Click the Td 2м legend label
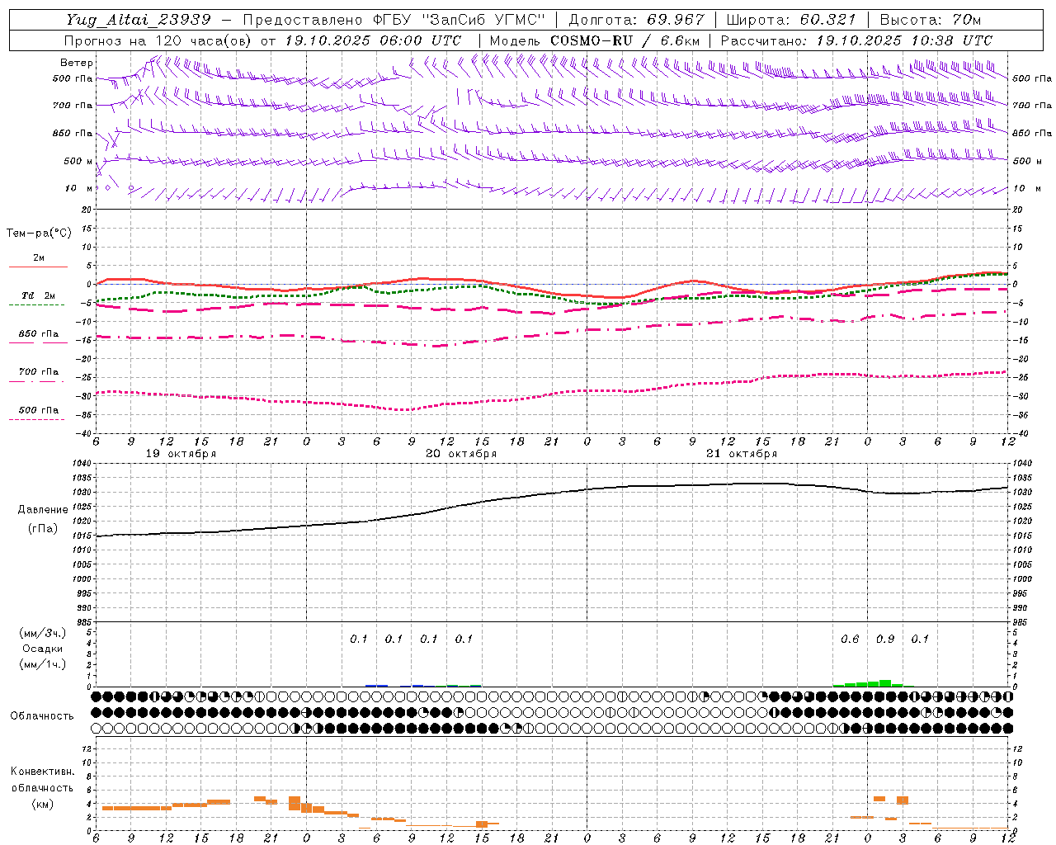Image resolution: width=1056 pixels, height=845 pixels. click(38, 295)
